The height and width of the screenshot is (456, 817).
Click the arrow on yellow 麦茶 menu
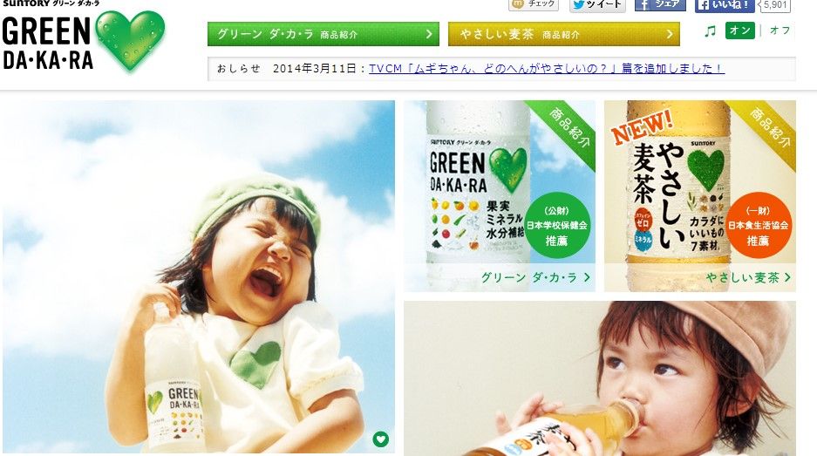[670, 34]
